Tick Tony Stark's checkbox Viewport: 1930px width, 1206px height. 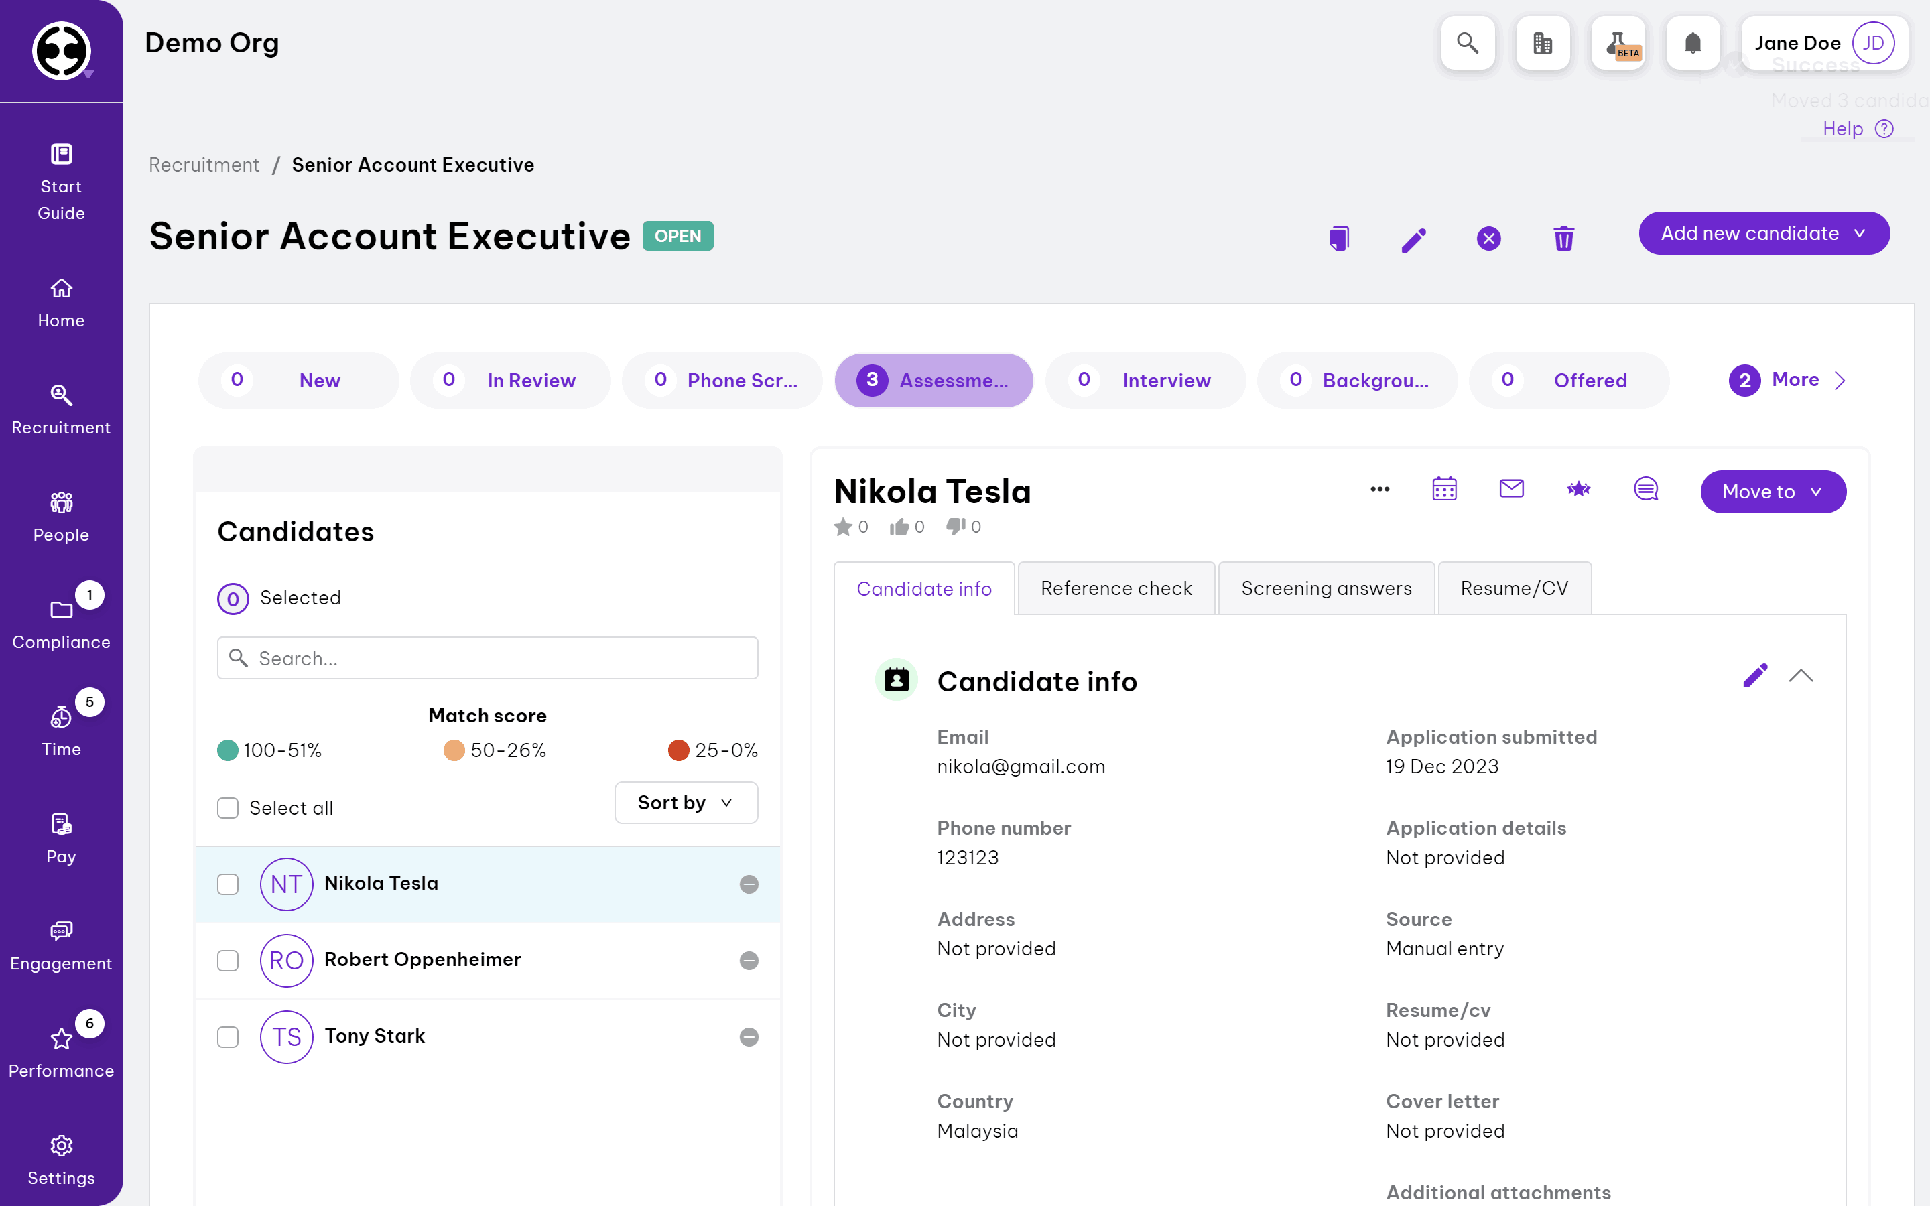point(228,1037)
